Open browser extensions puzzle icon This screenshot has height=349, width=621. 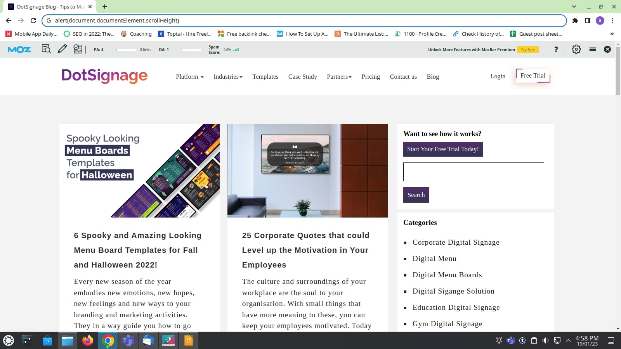(x=576, y=21)
